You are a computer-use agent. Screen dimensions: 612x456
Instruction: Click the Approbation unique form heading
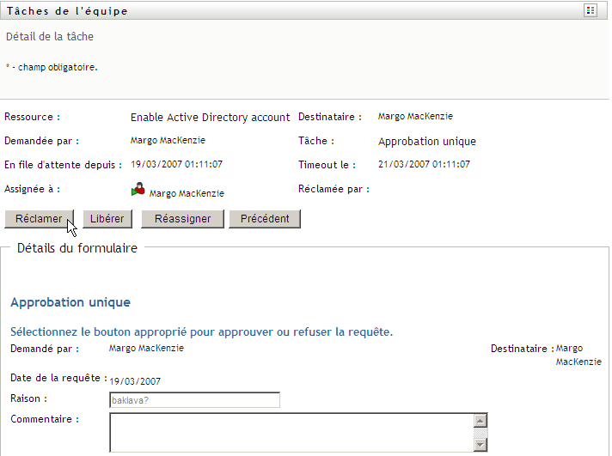(70, 302)
